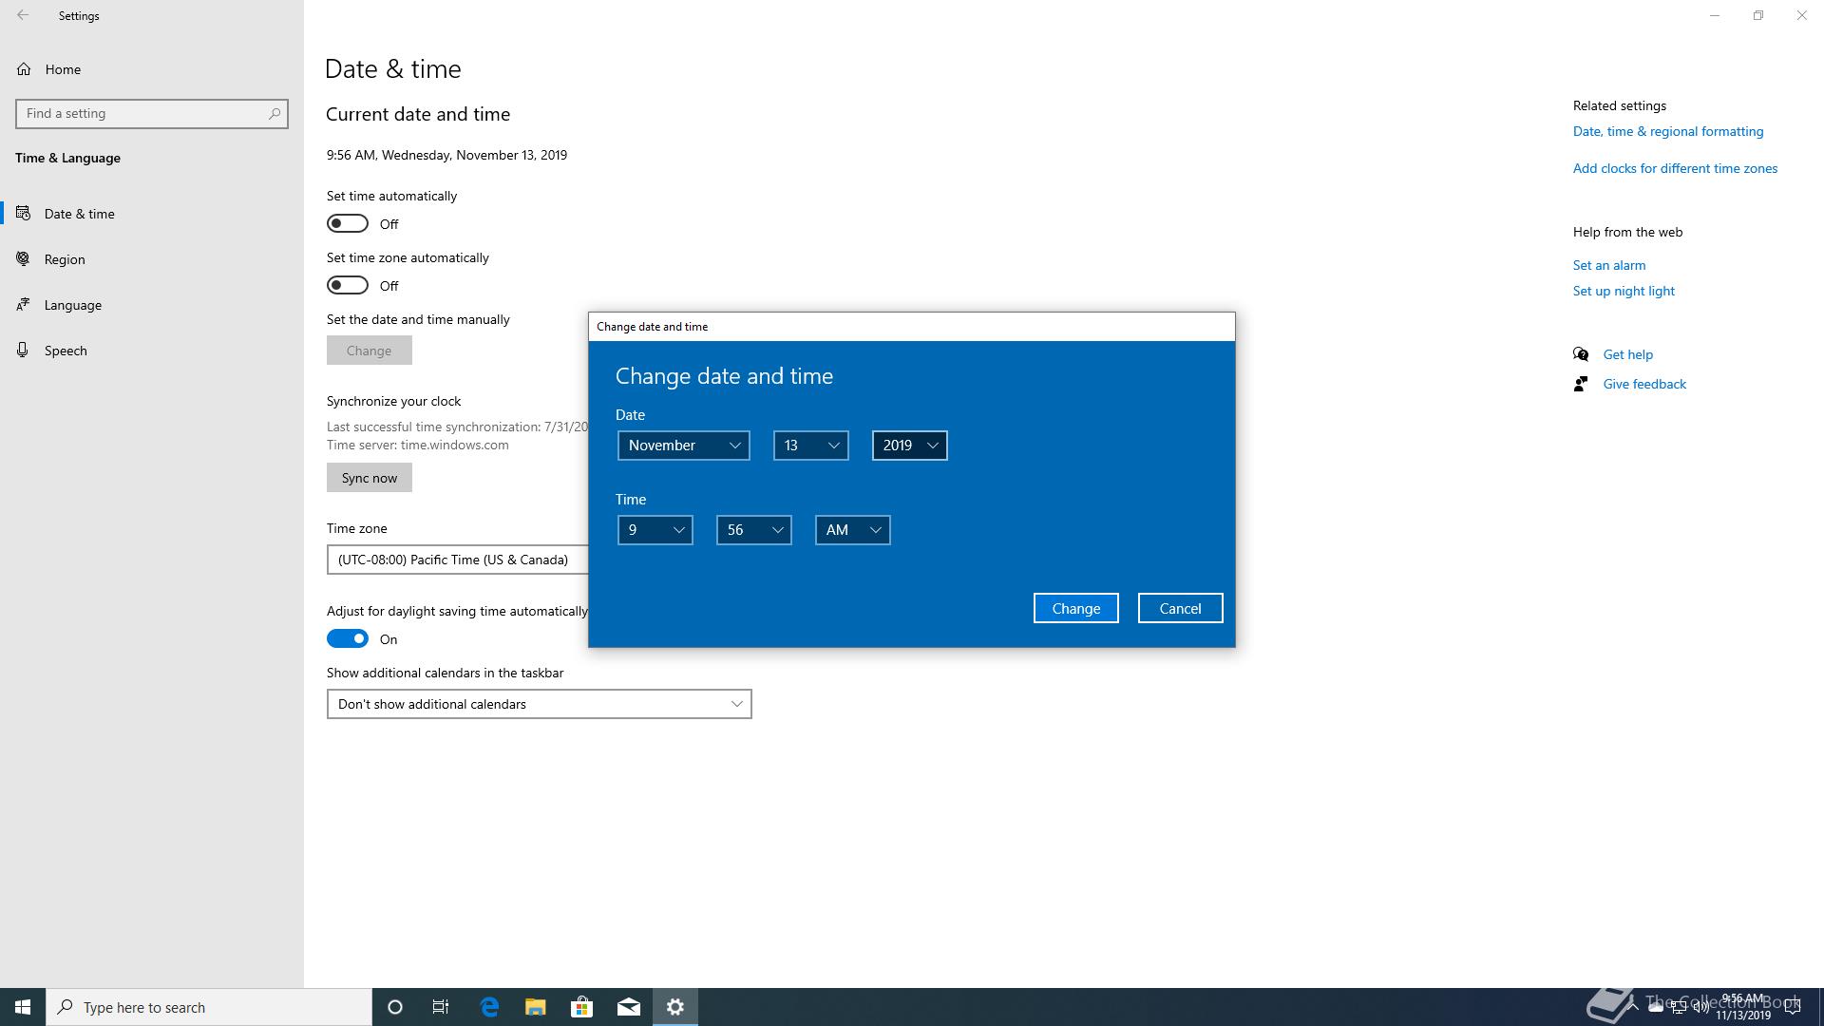Open Date, time & regional formatting link
This screenshot has width=1824, height=1026.
point(1667,131)
